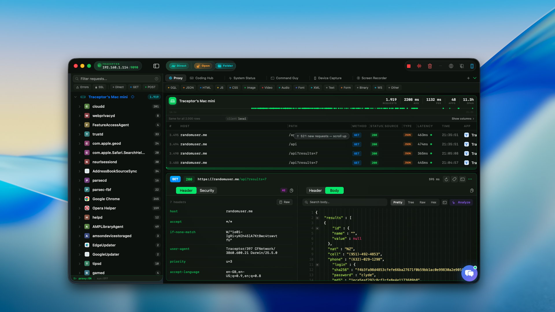Toggle the GQL type filter
The width and height of the screenshot is (555, 312).
coord(172,88)
